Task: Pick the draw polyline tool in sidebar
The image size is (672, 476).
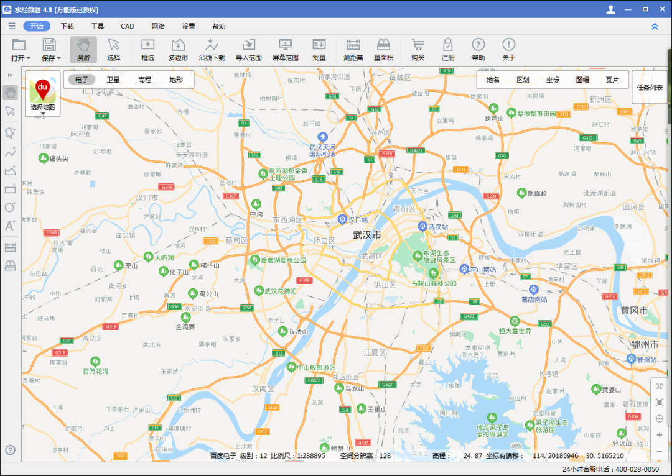Action: click(11, 152)
